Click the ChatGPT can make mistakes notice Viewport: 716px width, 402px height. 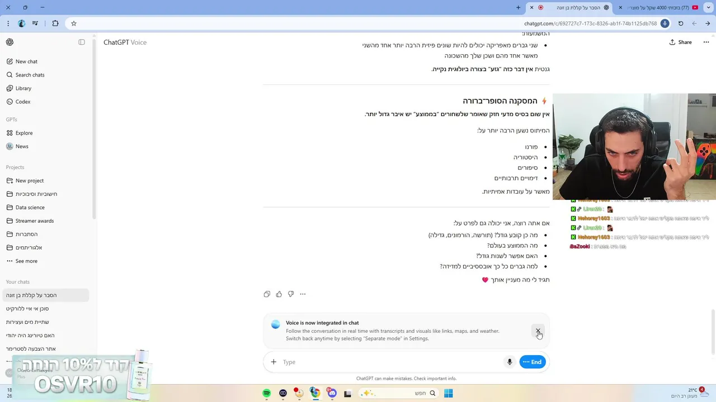tap(406, 379)
